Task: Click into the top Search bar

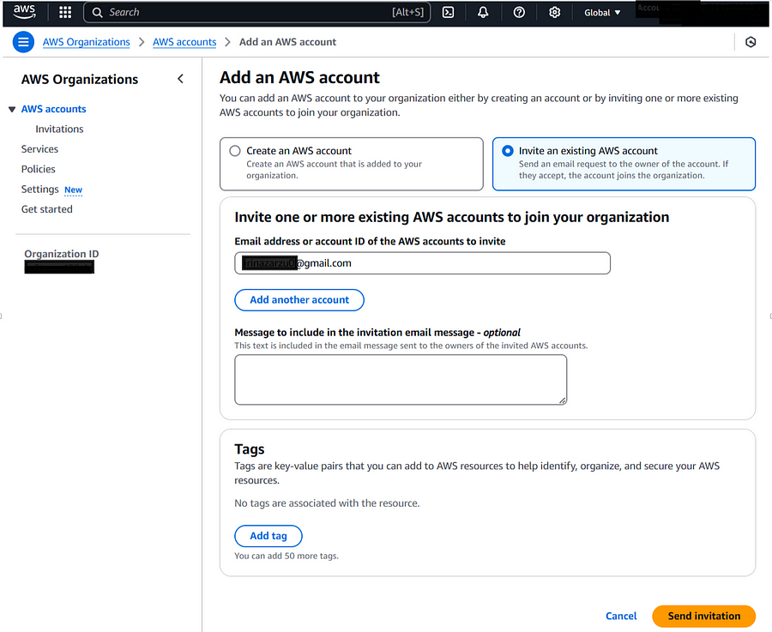Action: [x=257, y=12]
